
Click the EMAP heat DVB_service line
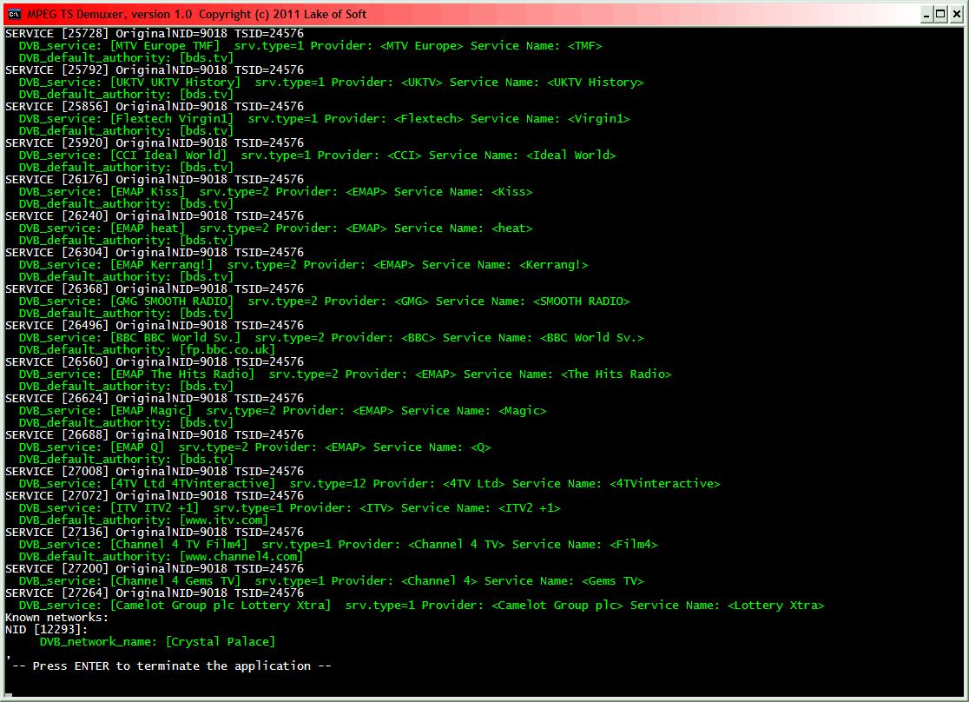tap(275, 228)
